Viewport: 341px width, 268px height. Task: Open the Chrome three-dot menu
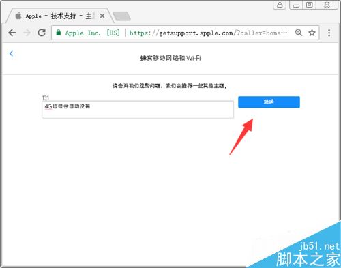pos(329,33)
